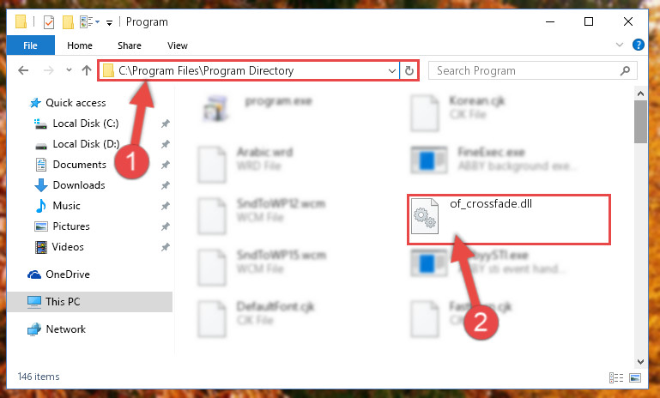Screen dimensions: 660x398
Task: Refresh the Program Directory view
Action: 409,70
